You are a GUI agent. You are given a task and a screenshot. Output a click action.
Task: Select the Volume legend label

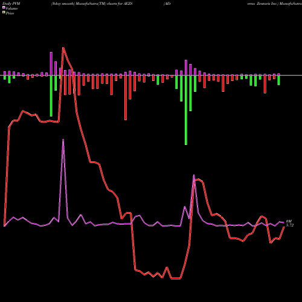(x=11, y=8)
